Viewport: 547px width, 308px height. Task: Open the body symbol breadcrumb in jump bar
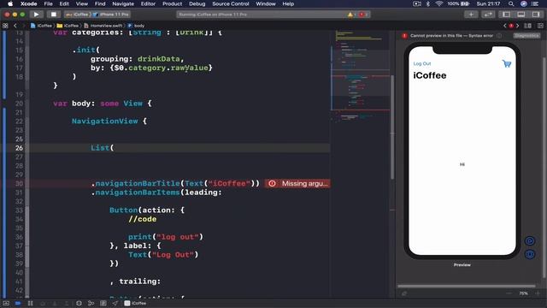(136, 26)
